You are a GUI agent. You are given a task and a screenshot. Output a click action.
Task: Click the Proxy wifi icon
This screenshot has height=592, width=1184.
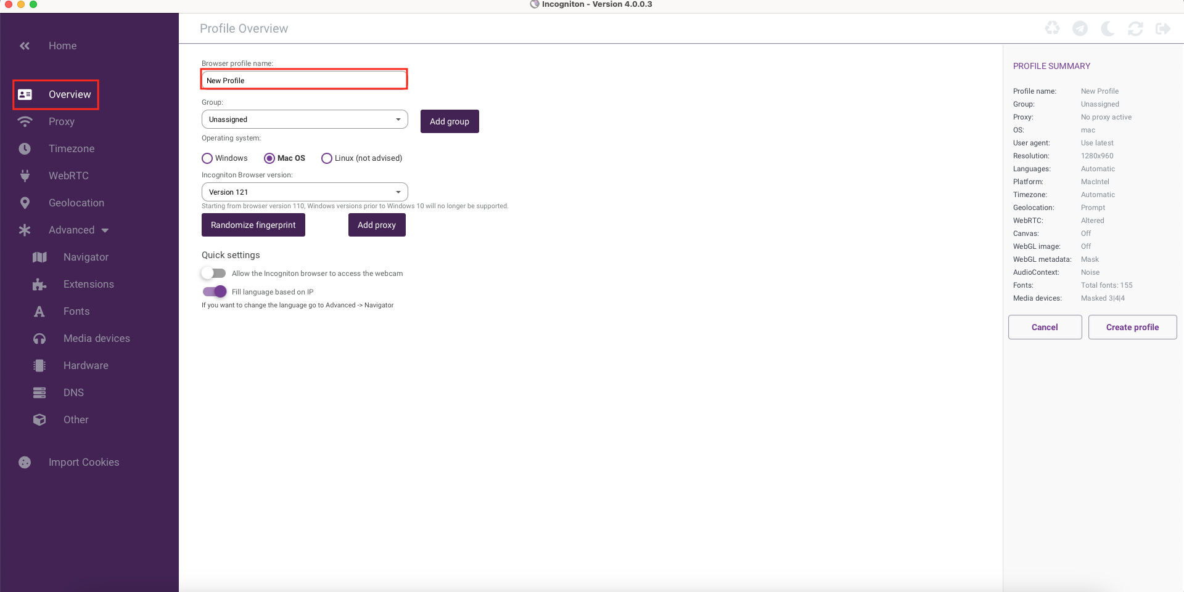[25, 121]
